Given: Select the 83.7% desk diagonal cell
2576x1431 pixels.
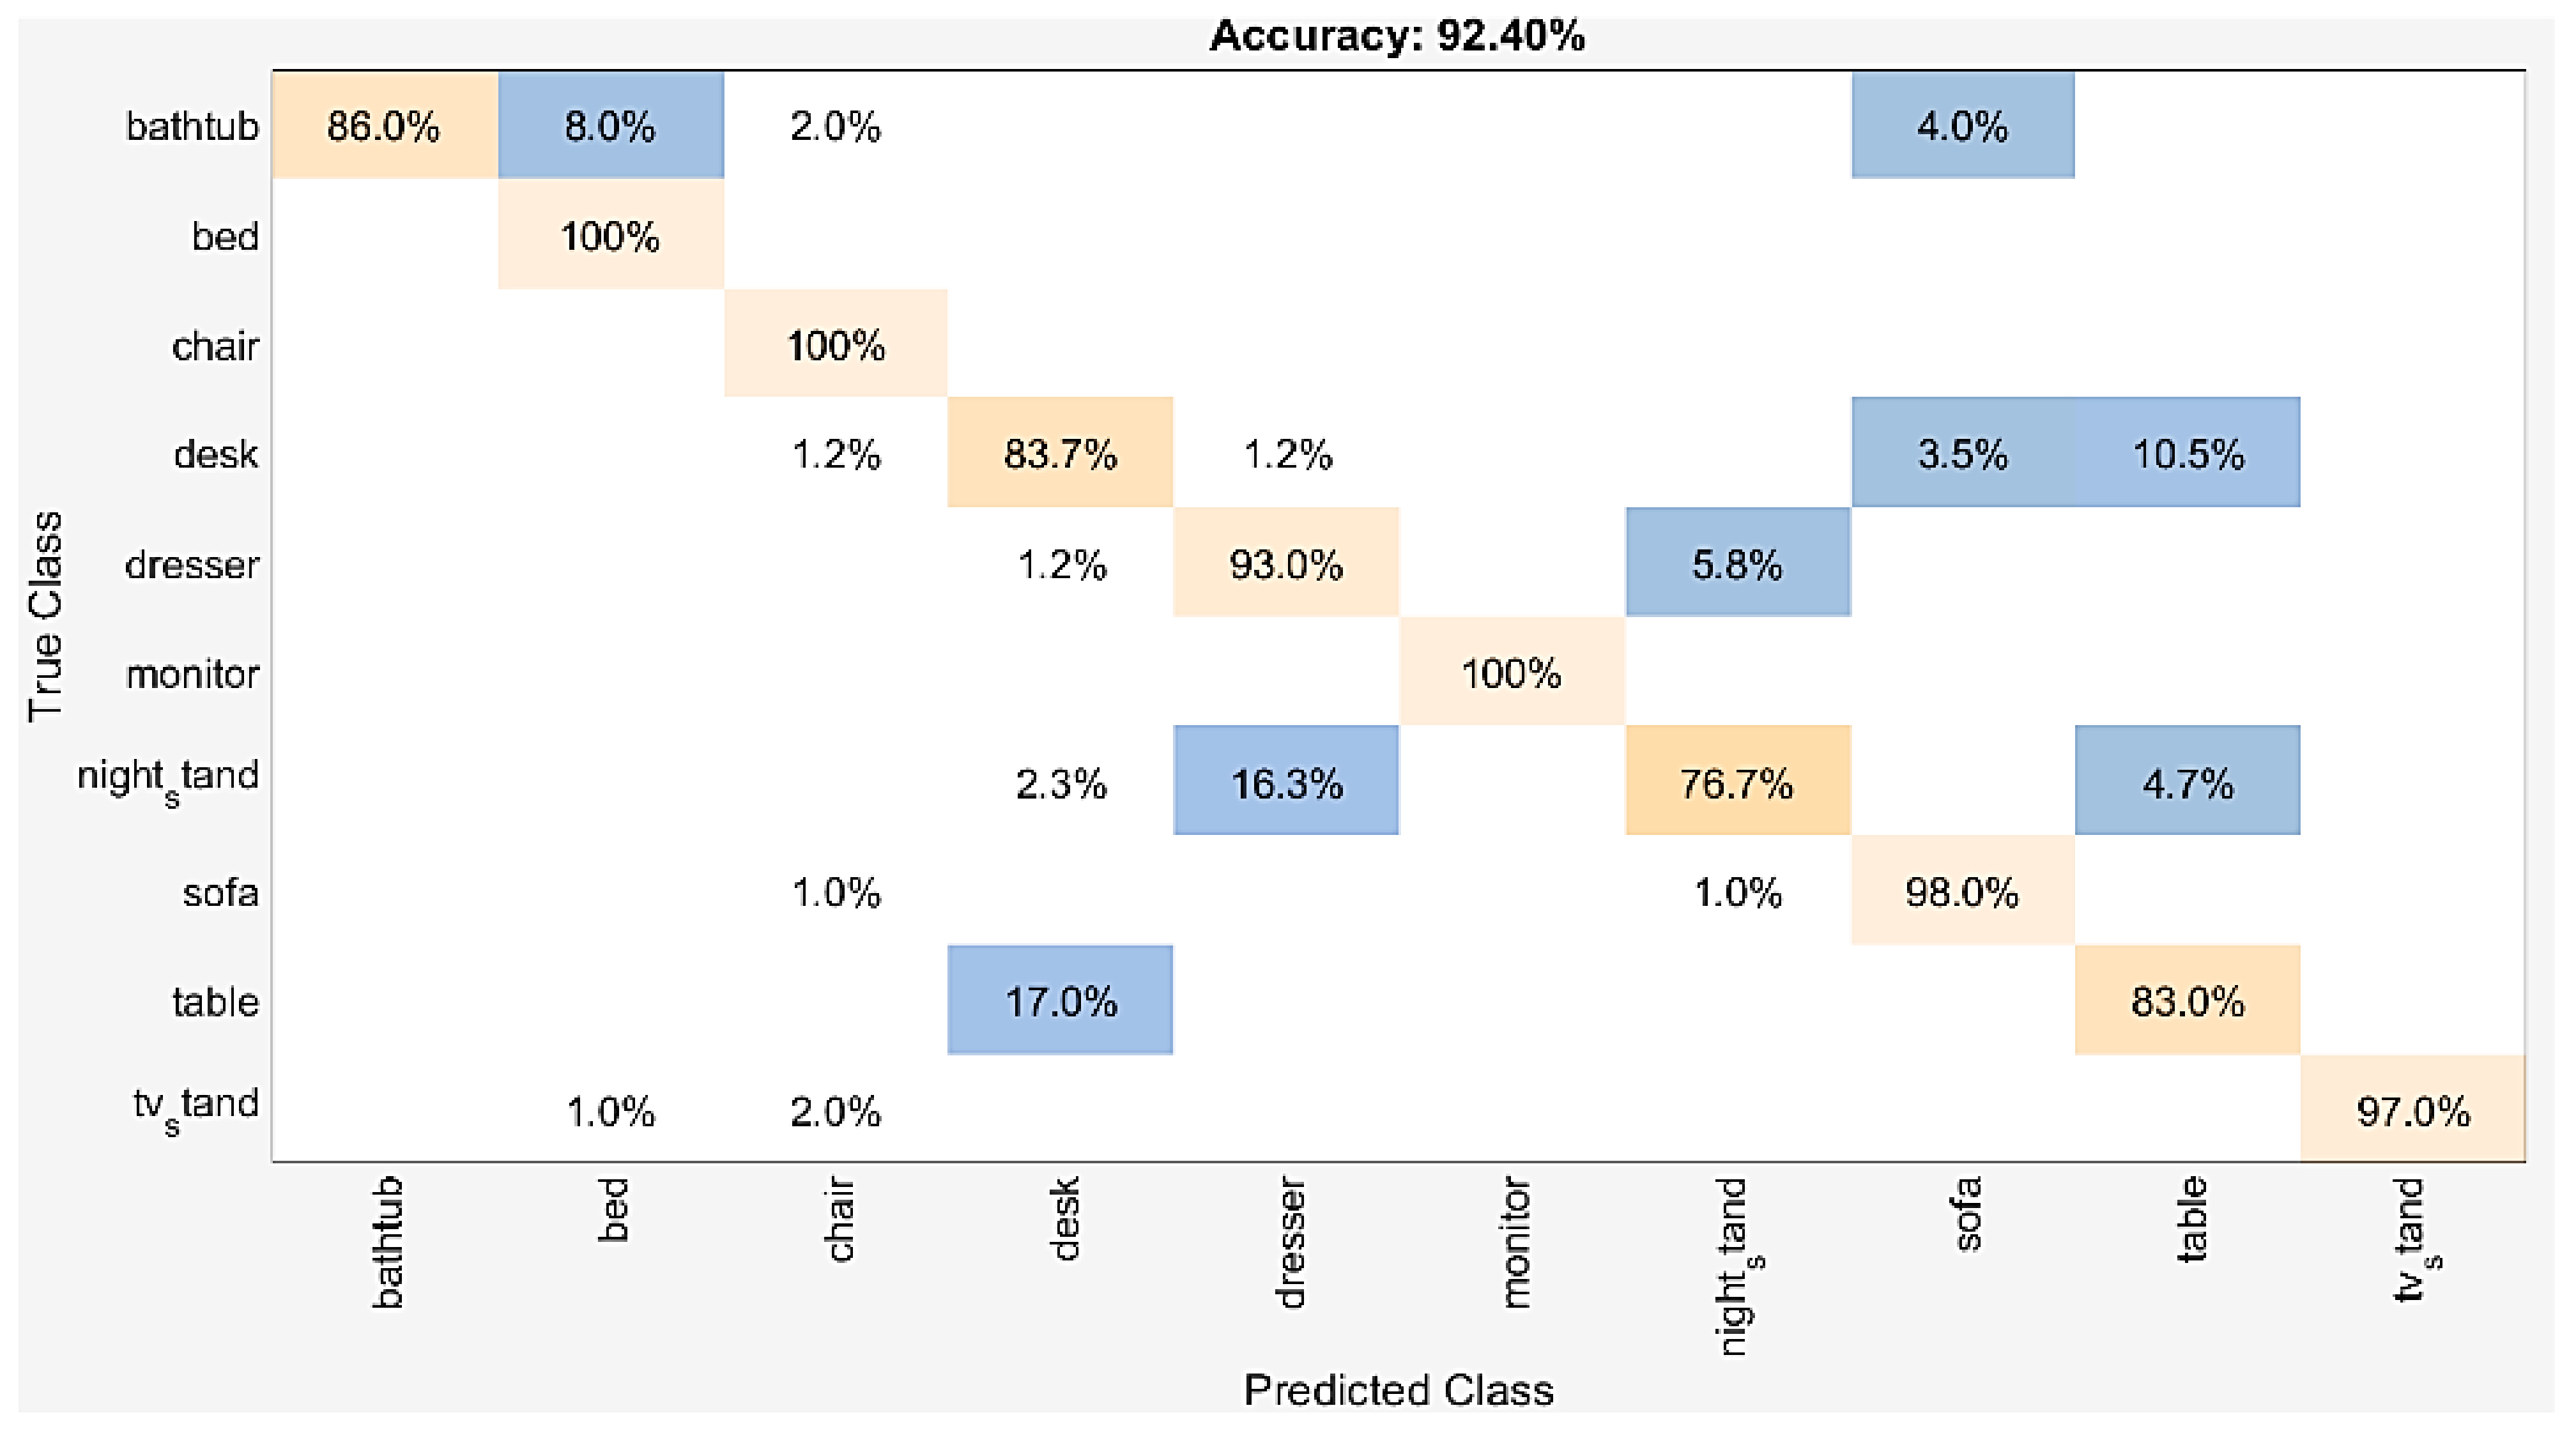Looking at the screenshot, I should coord(1060,453).
